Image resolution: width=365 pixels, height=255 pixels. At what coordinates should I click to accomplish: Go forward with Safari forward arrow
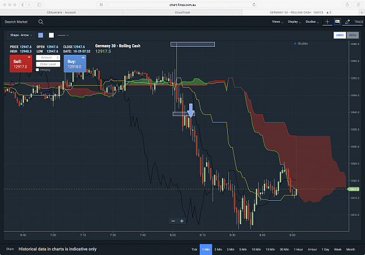pos(29,5)
